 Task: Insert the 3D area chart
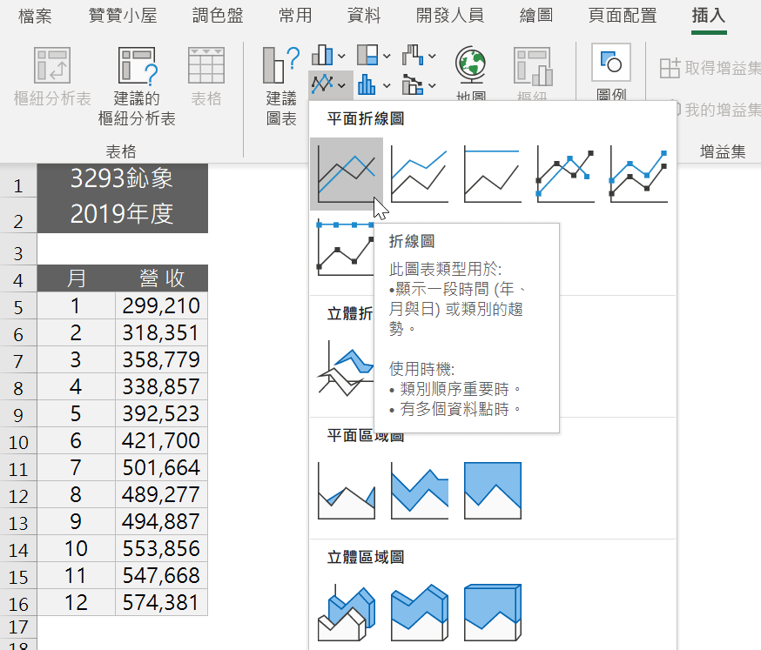pyautogui.click(x=346, y=613)
